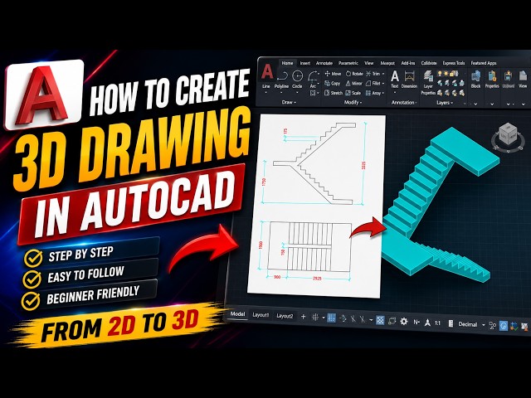Select the Dimension tool
531x398 pixels.
409,80
